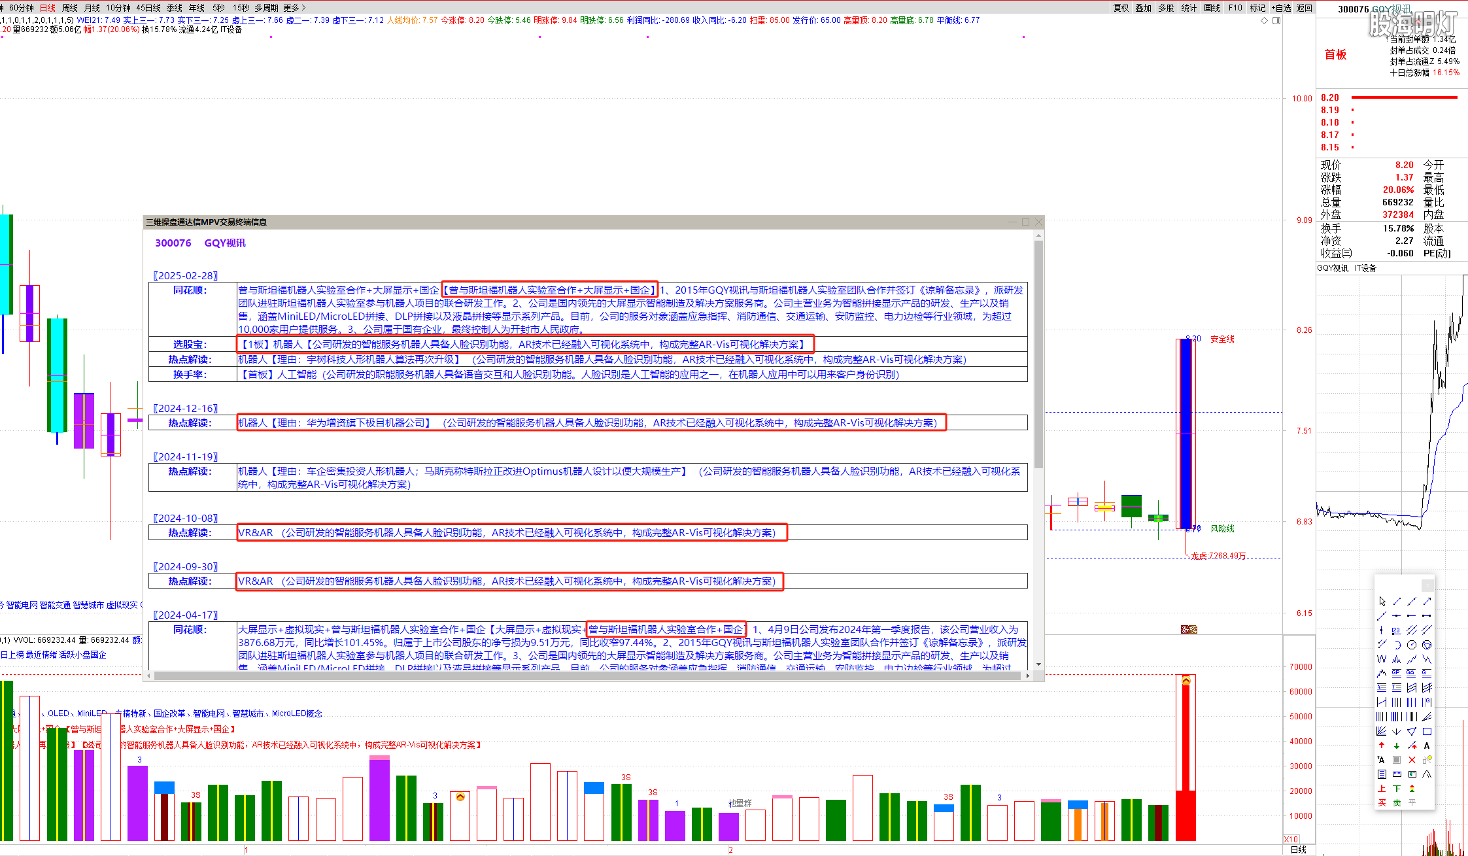1468x856 pixels.
Task: Select the 123 price label tool
Action: coord(1397,630)
